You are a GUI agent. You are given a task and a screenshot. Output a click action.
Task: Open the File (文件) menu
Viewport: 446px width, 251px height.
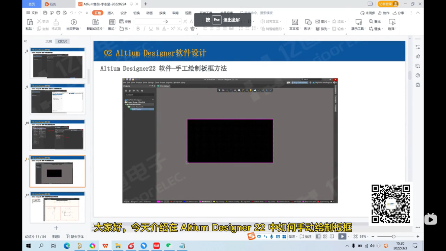point(32,13)
